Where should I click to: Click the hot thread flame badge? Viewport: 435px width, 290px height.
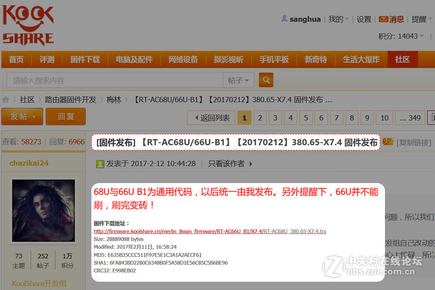(388, 142)
